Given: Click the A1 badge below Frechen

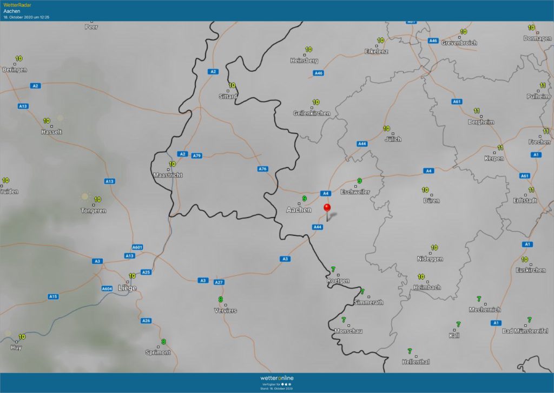Looking at the screenshot, I should pyautogui.click(x=536, y=155).
